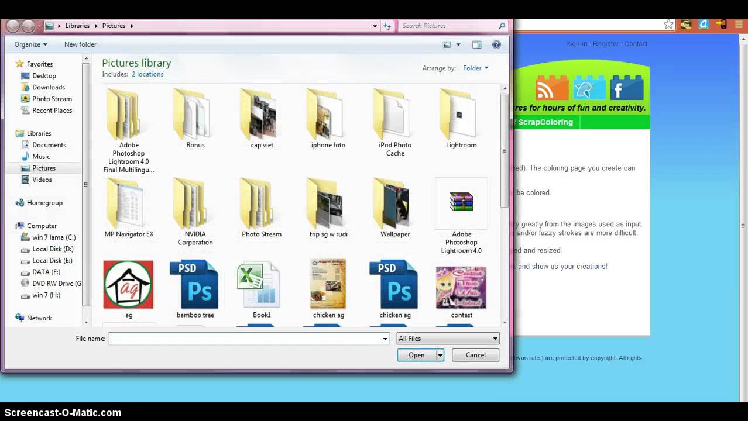
Task: Open the Adobe Photoshop Lightroom 4.0 Final folder
Action: click(x=128, y=131)
